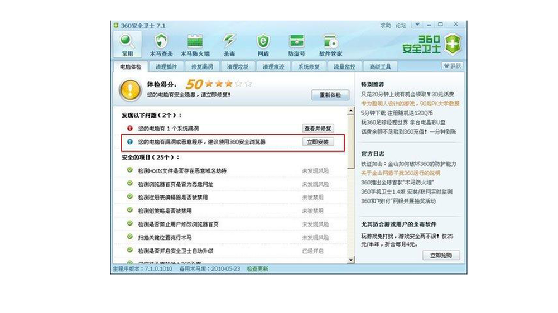The width and height of the screenshot is (558, 313).
Task: Switch to the 系统修复 tab
Action: point(309,66)
